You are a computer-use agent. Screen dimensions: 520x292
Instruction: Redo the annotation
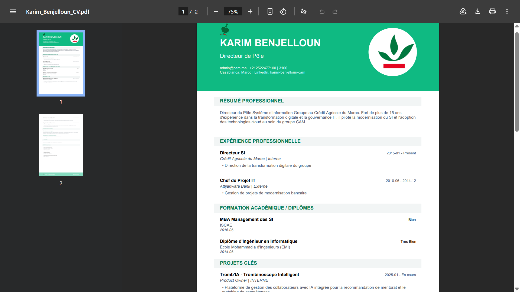click(335, 12)
